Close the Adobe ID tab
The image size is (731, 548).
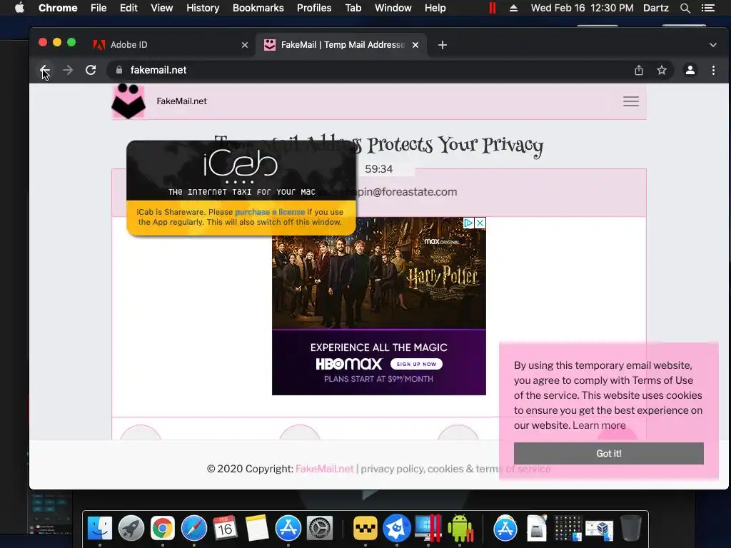click(245, 45)
